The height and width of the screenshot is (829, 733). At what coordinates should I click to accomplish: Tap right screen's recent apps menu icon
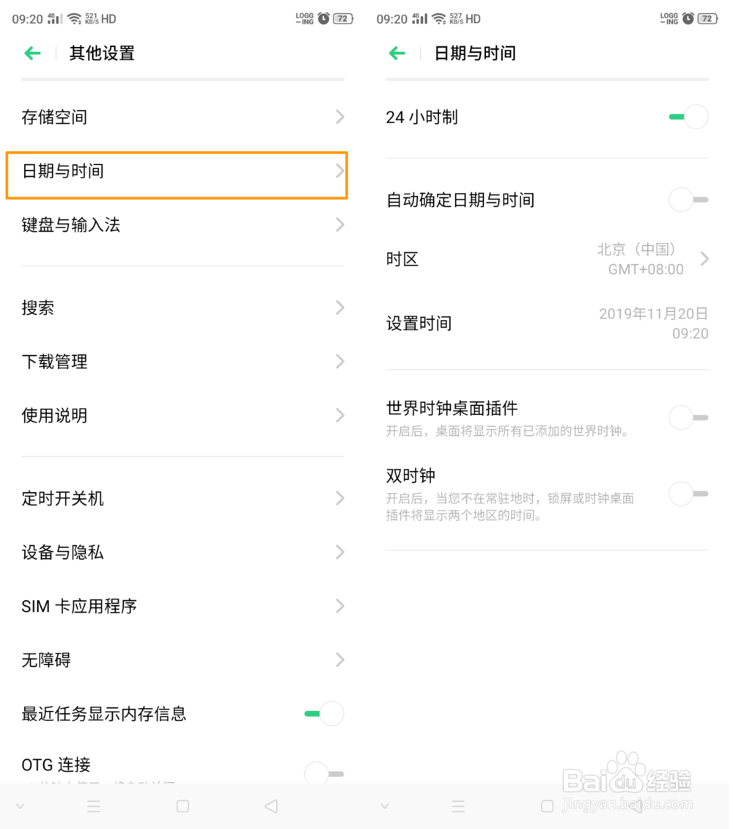coord(458,806)
